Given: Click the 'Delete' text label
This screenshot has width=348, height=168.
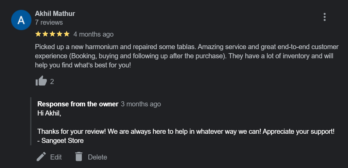Looking at the screenshot, I should [98, 157].
